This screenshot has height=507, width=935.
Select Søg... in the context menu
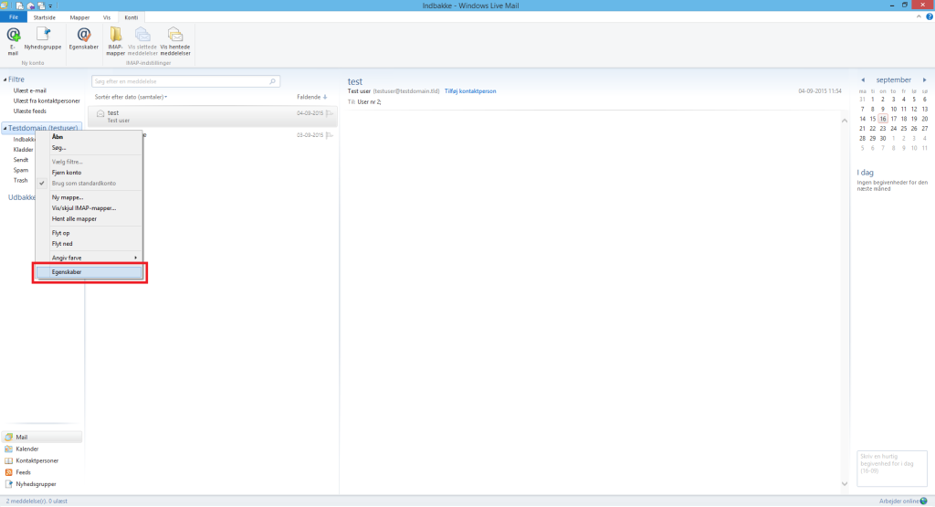(x=89, y=147)
